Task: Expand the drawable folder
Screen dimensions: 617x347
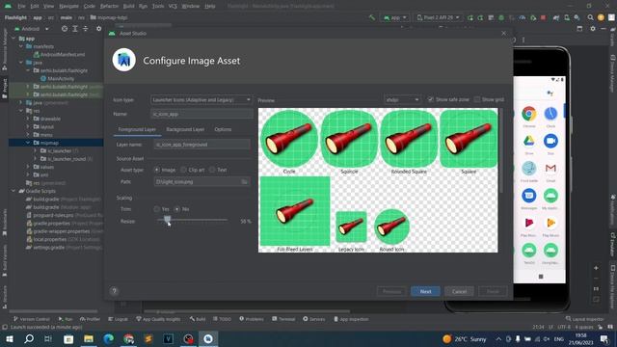Action: (28, 119)
